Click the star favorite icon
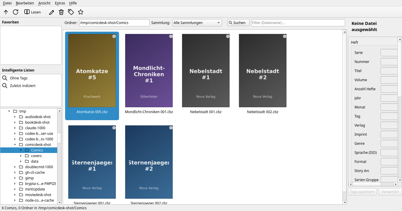The height and width of the screenshot is (211, 402). click(x=81, y=12)
